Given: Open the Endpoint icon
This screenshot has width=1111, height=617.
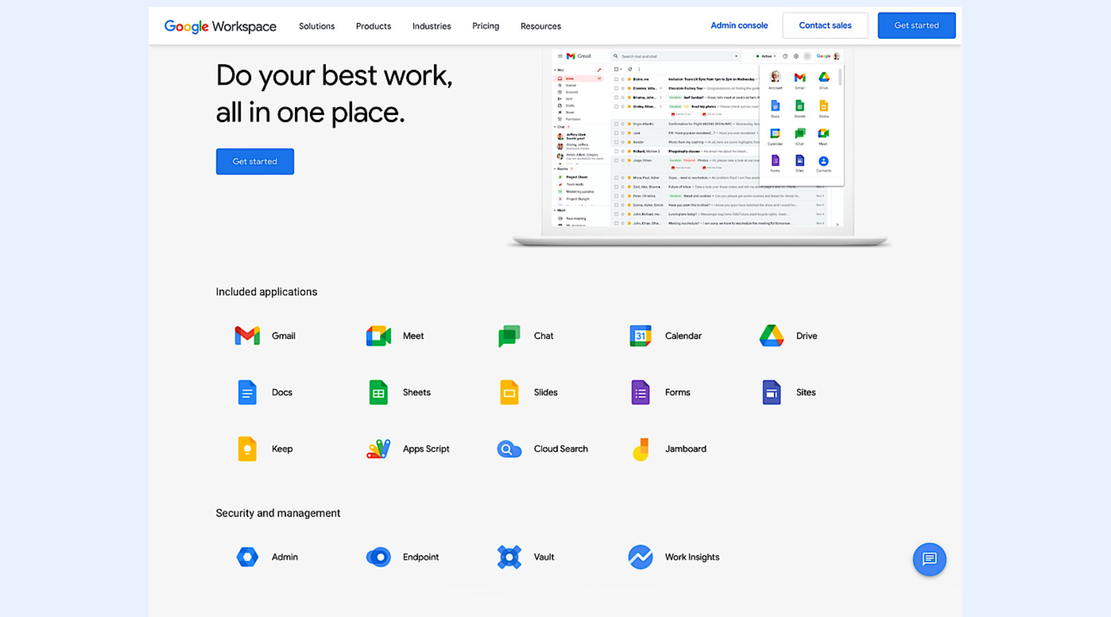Looking at the screenshot, I should point(379,557).
